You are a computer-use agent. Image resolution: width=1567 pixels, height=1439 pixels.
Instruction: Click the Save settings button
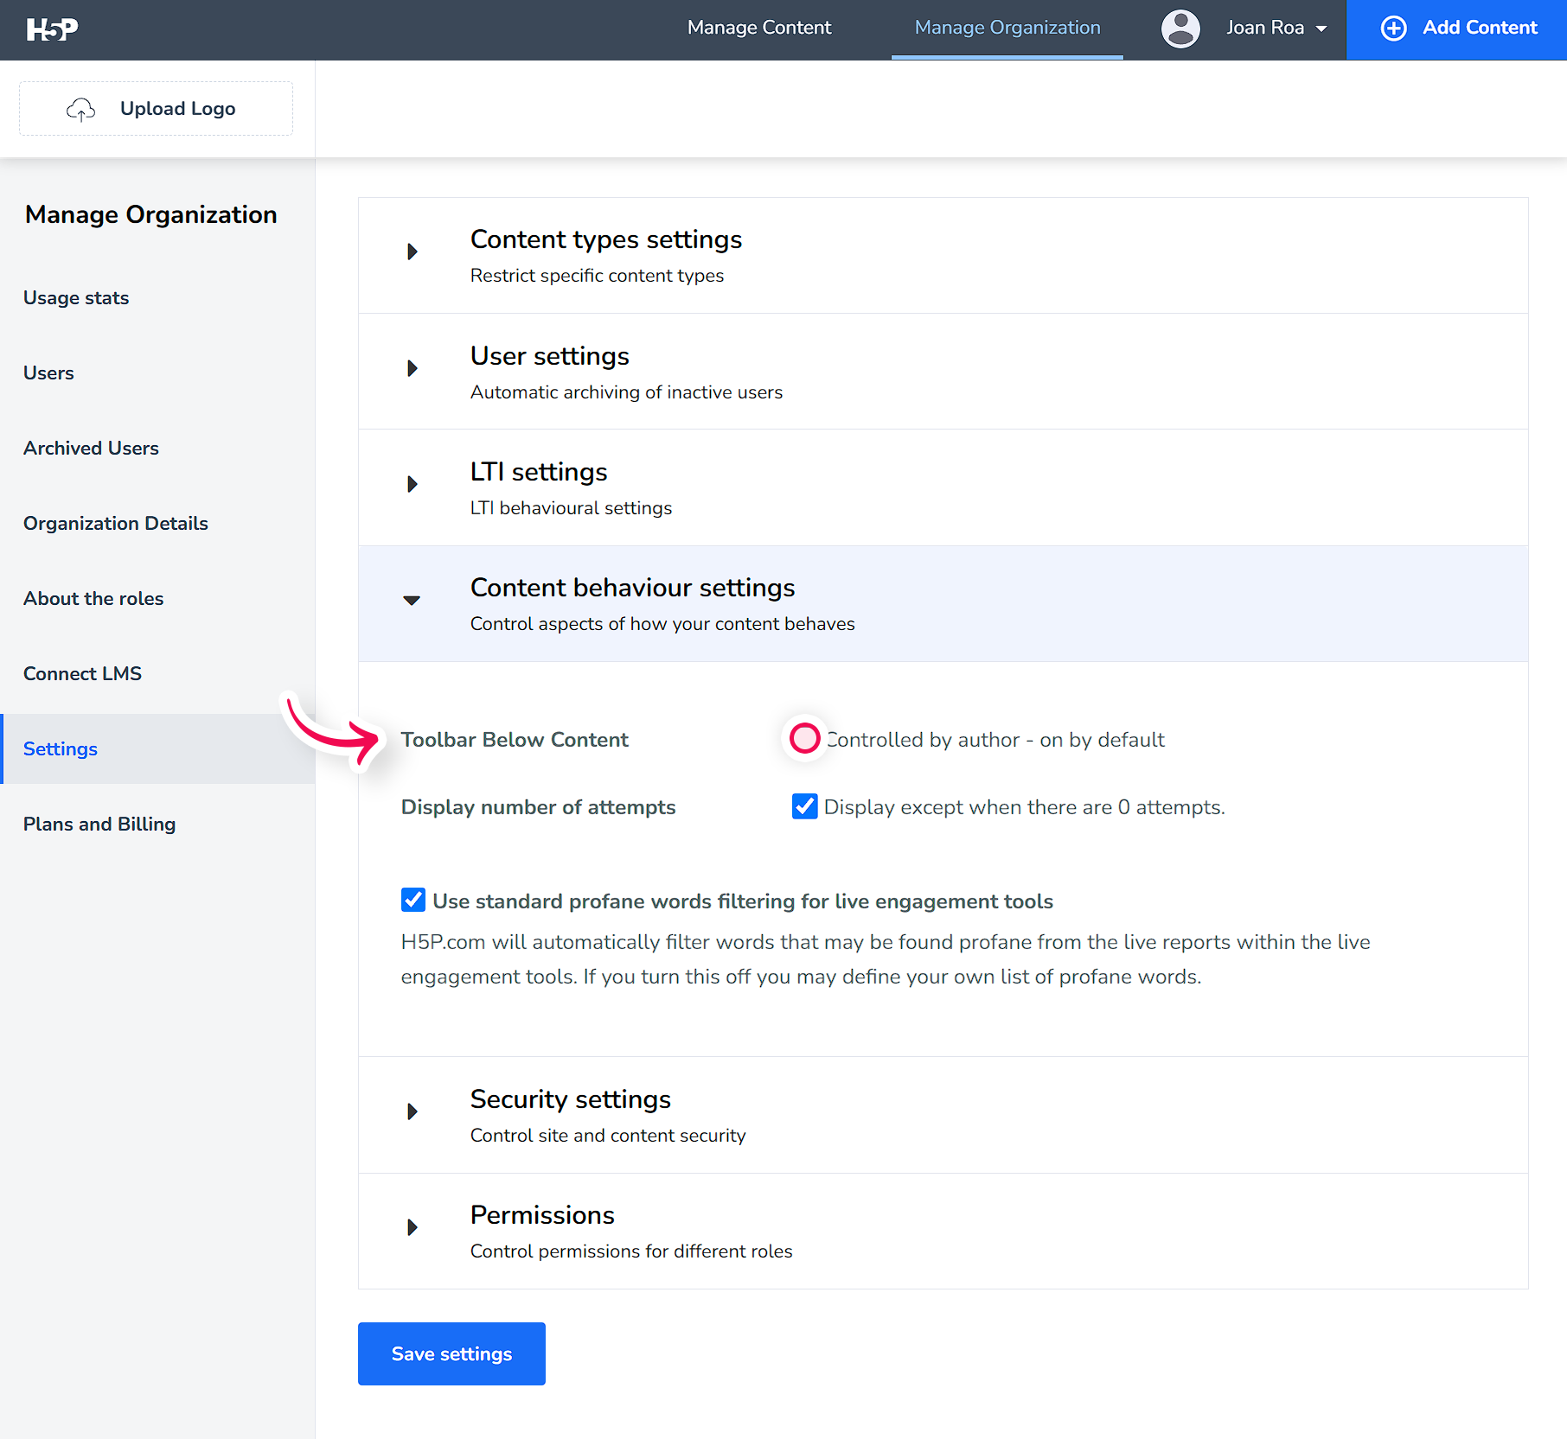pos(451,1353)
